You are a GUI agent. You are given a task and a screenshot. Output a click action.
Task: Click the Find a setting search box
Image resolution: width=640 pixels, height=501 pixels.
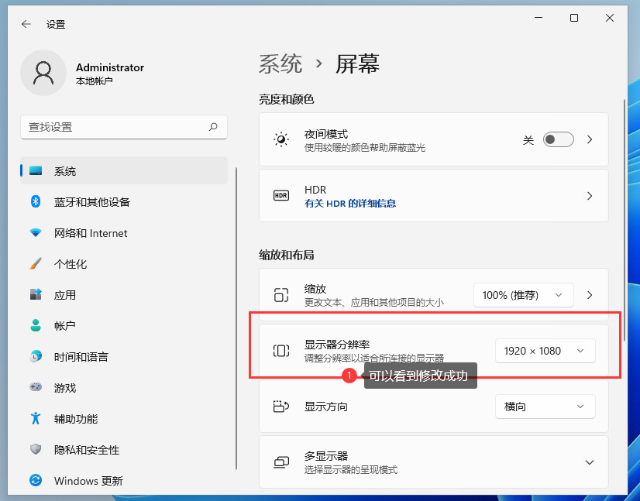(x=116, y=127)
